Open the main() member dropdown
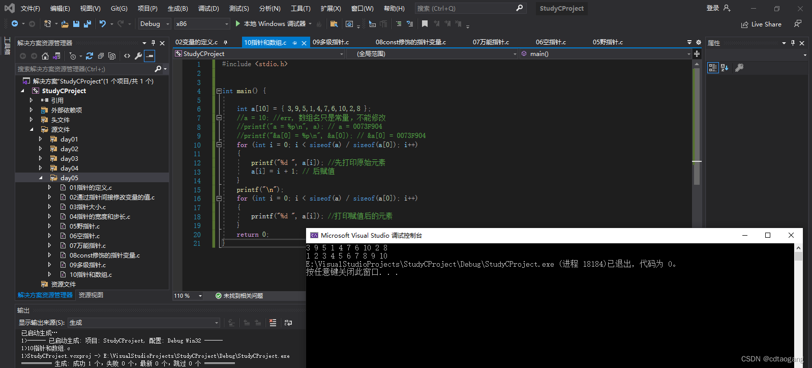Screen dimensions: 812x368 [606, 54]
